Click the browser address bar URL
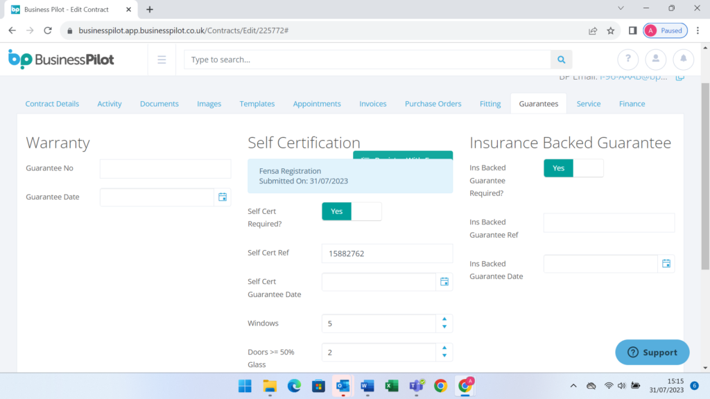Screen dimensions: 710x399 click(x=183, y=30)
